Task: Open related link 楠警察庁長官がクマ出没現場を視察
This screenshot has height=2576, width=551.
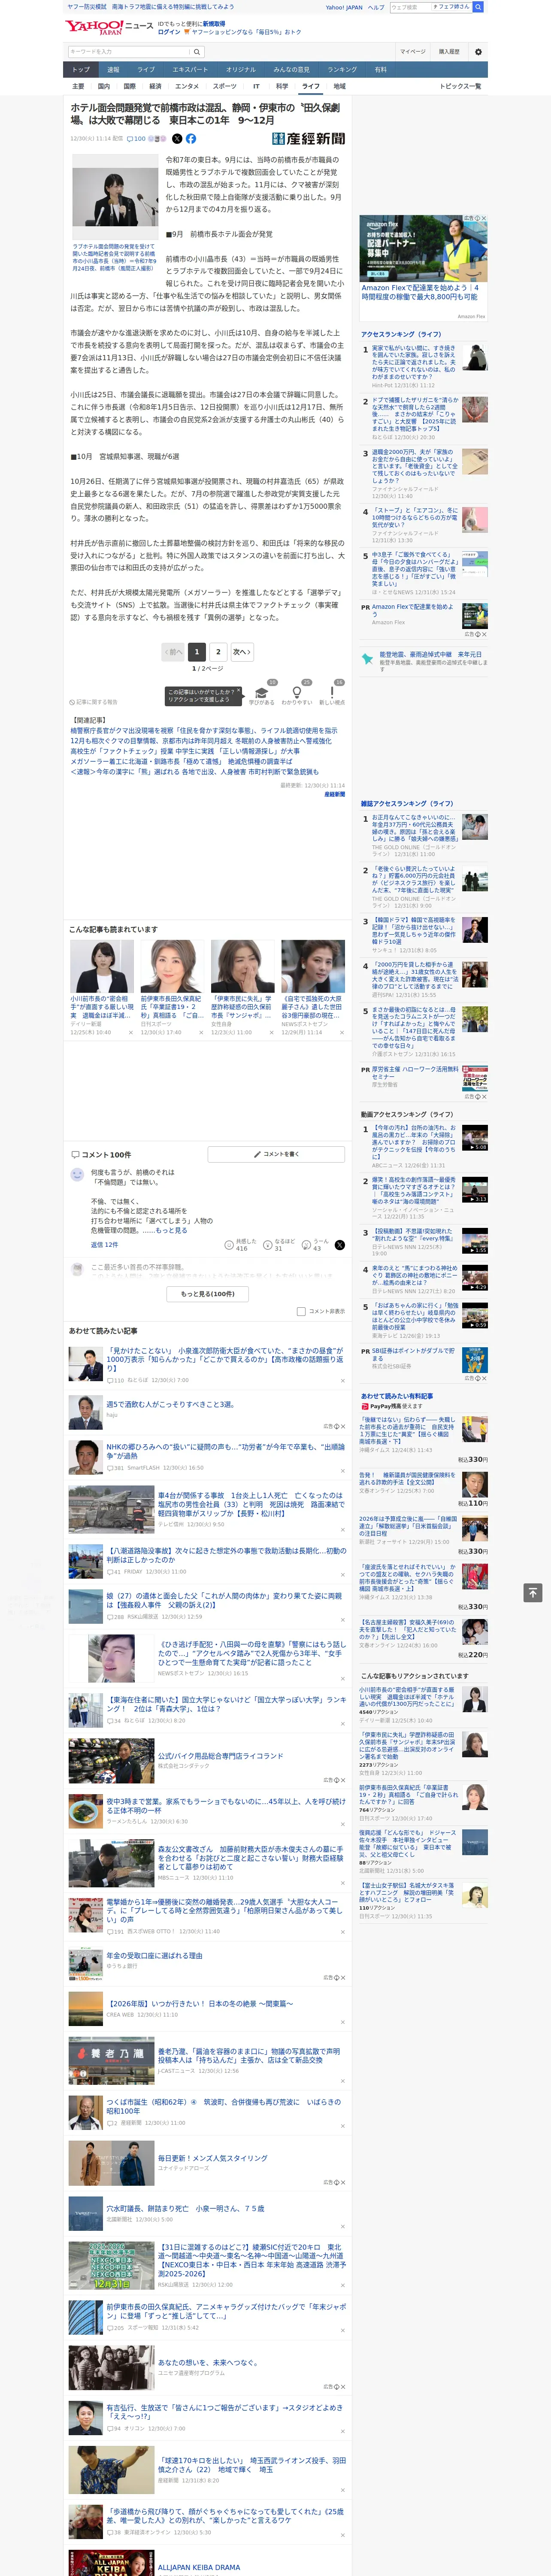Action: pyautogui.click(x=203, y=731)
